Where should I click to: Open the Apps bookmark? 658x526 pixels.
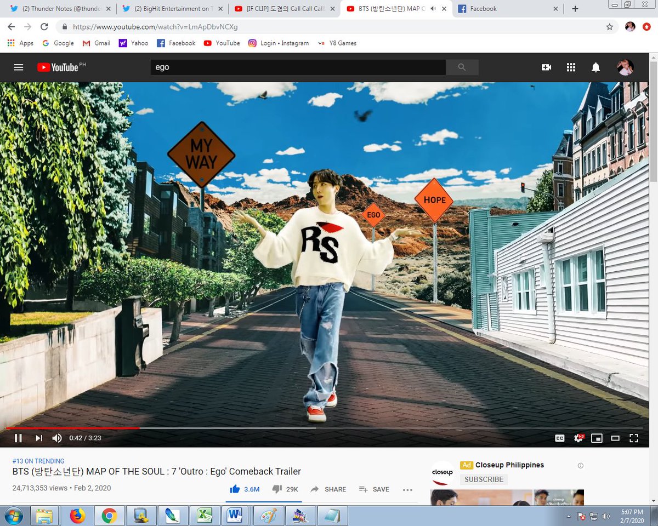click(x=20, y=43)
